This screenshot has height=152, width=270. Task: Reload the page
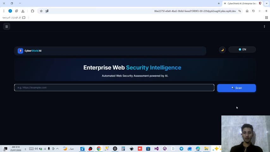(253, 11)
